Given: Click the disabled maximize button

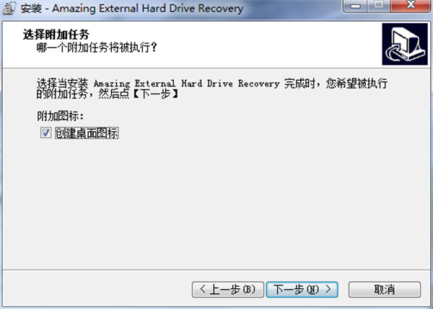Looking at the screenshot, I should (379, 6).
